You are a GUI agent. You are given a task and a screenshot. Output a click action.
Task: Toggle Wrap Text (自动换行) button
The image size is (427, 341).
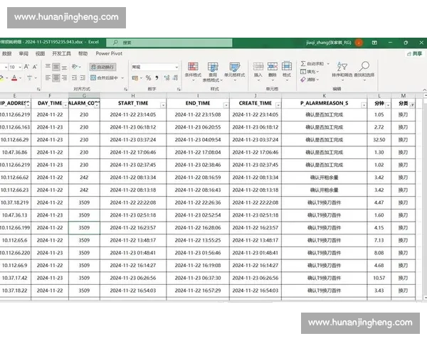pyautogui.click(x=106, y=67)
